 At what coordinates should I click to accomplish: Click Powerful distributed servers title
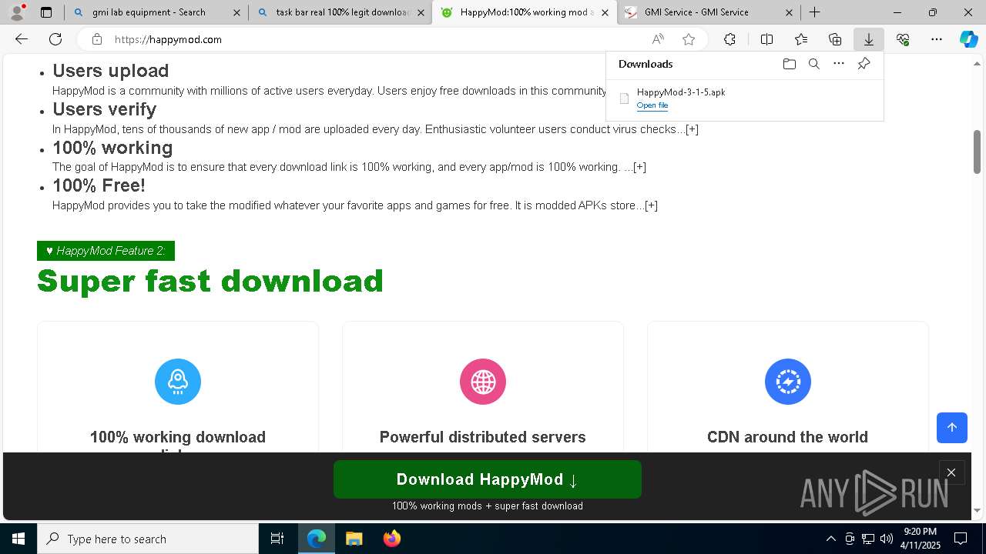[483, 437]
